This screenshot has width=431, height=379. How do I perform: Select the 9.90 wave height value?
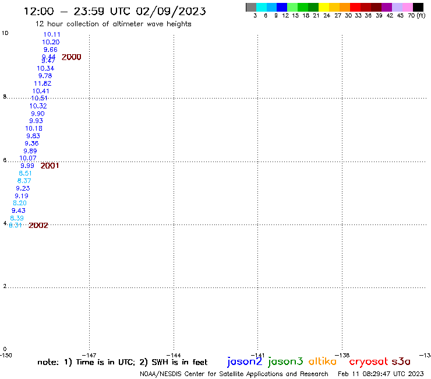click(37, 113)
